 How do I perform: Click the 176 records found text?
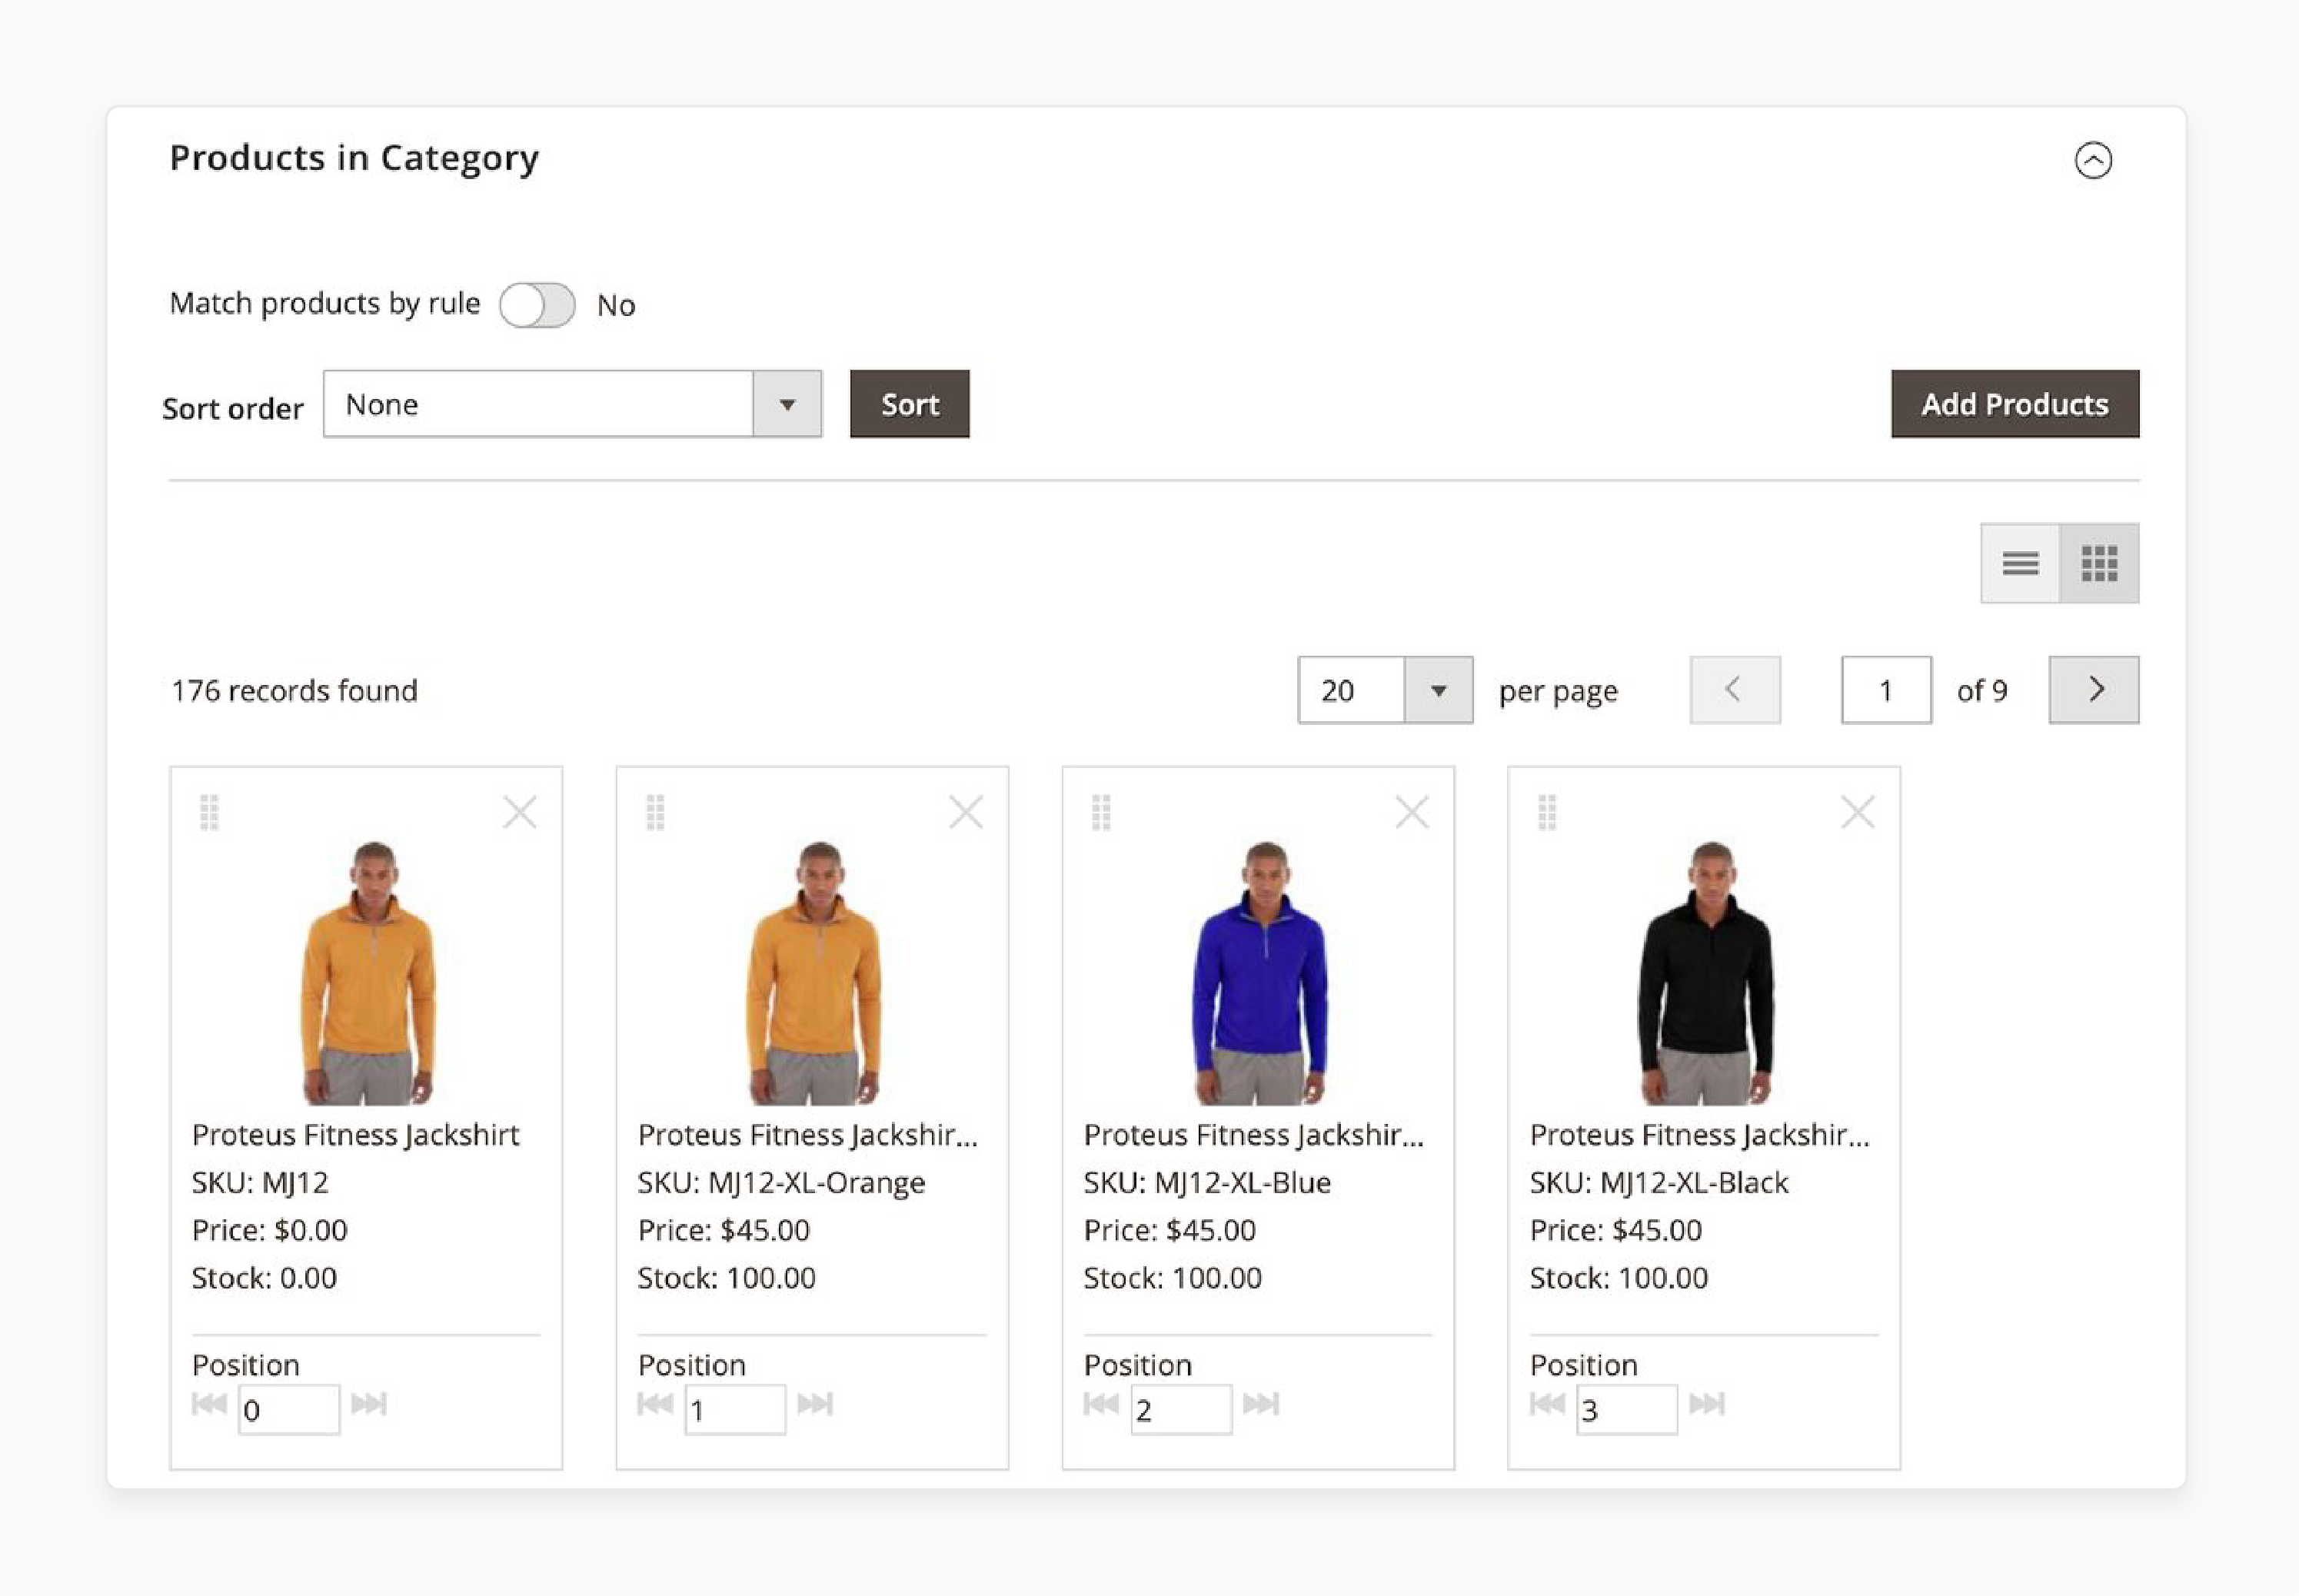point(294,691)
